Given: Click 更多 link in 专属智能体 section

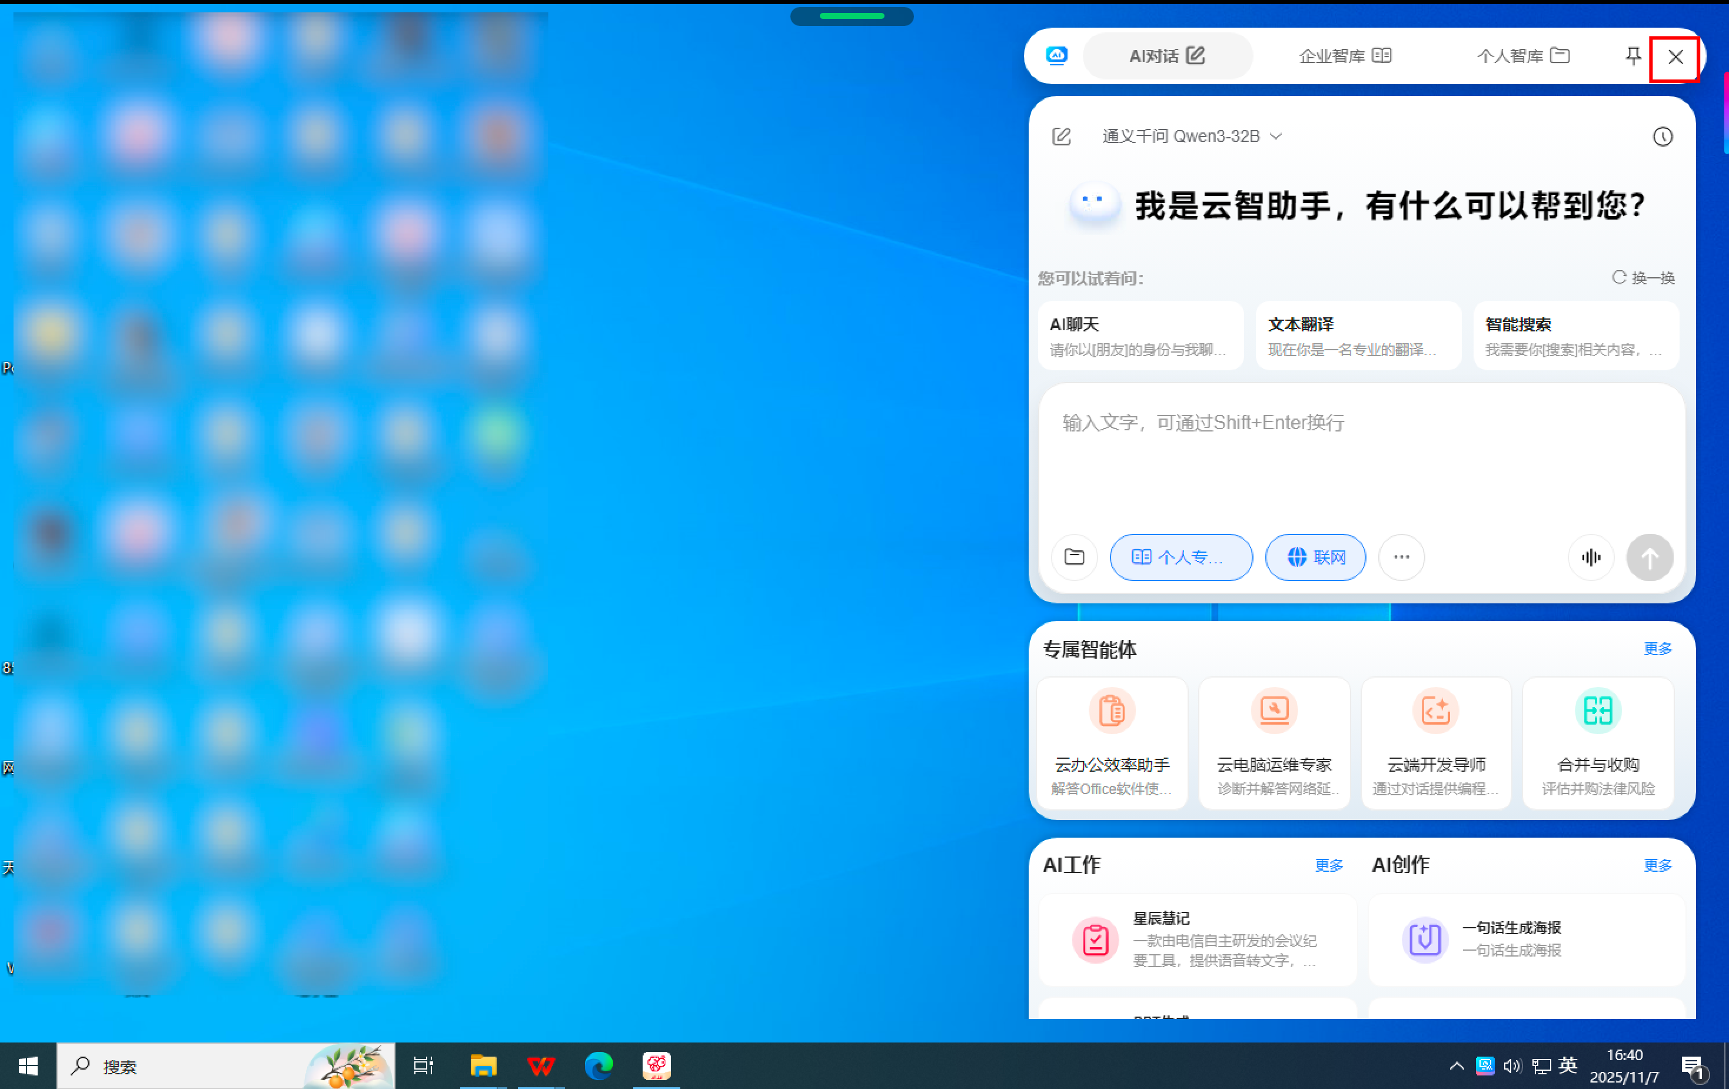Looking at the screenshot, I should (x=1657, y=649).
